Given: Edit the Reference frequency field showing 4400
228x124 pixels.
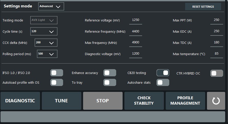Looking at the screenshot, I should pyautogui.click(x=135, y=32).
